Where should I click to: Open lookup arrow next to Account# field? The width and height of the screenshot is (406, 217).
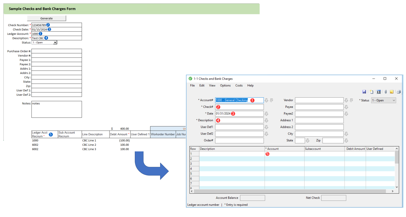coord(267,100)
